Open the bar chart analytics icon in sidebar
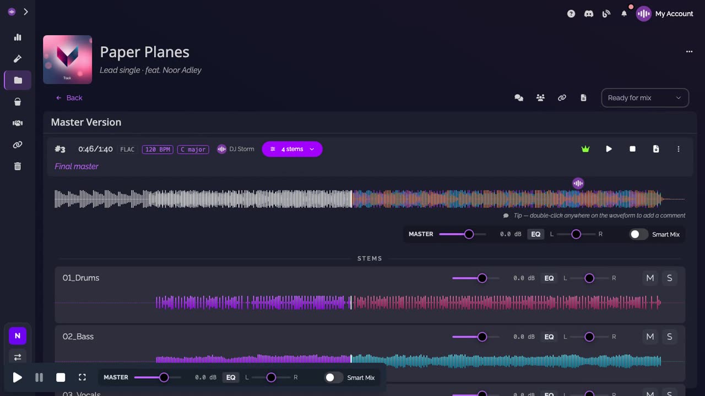The image size is (705, 396). [18, 37]
